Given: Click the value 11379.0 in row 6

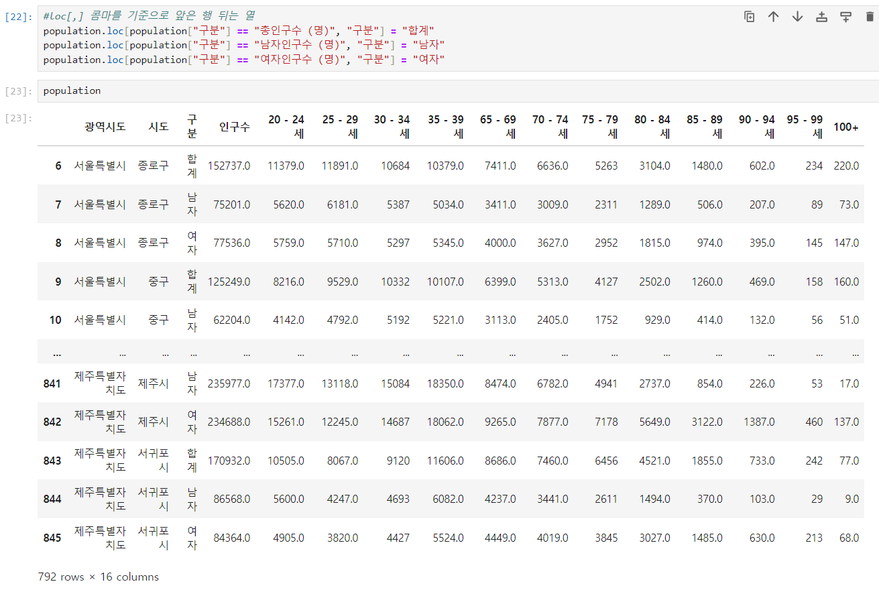Looking at the screenshot, I should pos(285,166).
